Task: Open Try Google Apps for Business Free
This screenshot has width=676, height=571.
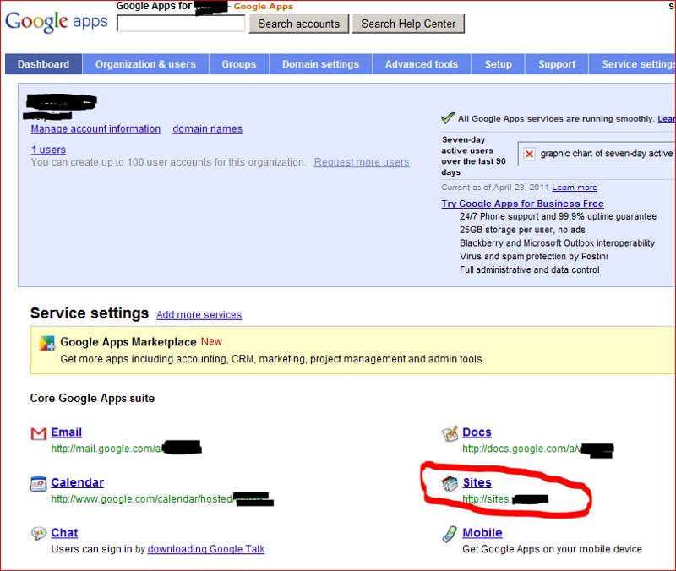Action: click(522, 204)
